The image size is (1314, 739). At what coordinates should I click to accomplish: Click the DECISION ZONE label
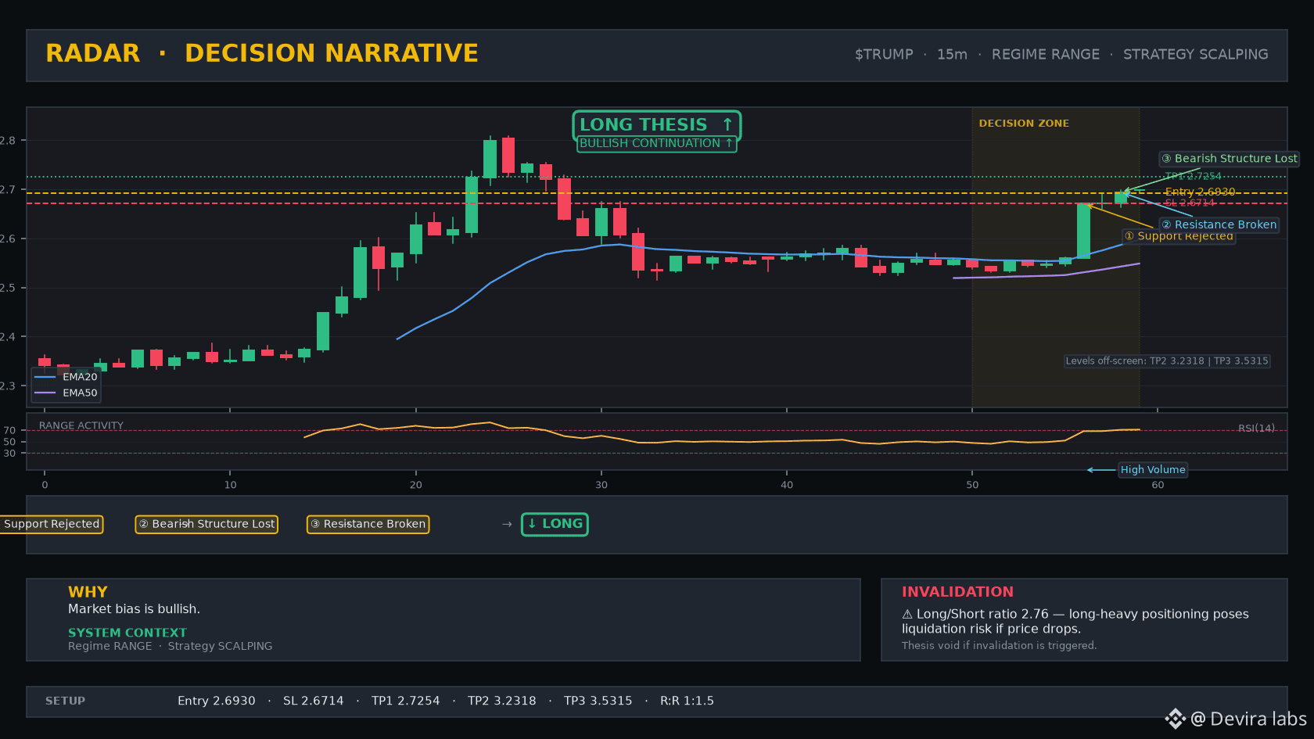[1024, 124]
